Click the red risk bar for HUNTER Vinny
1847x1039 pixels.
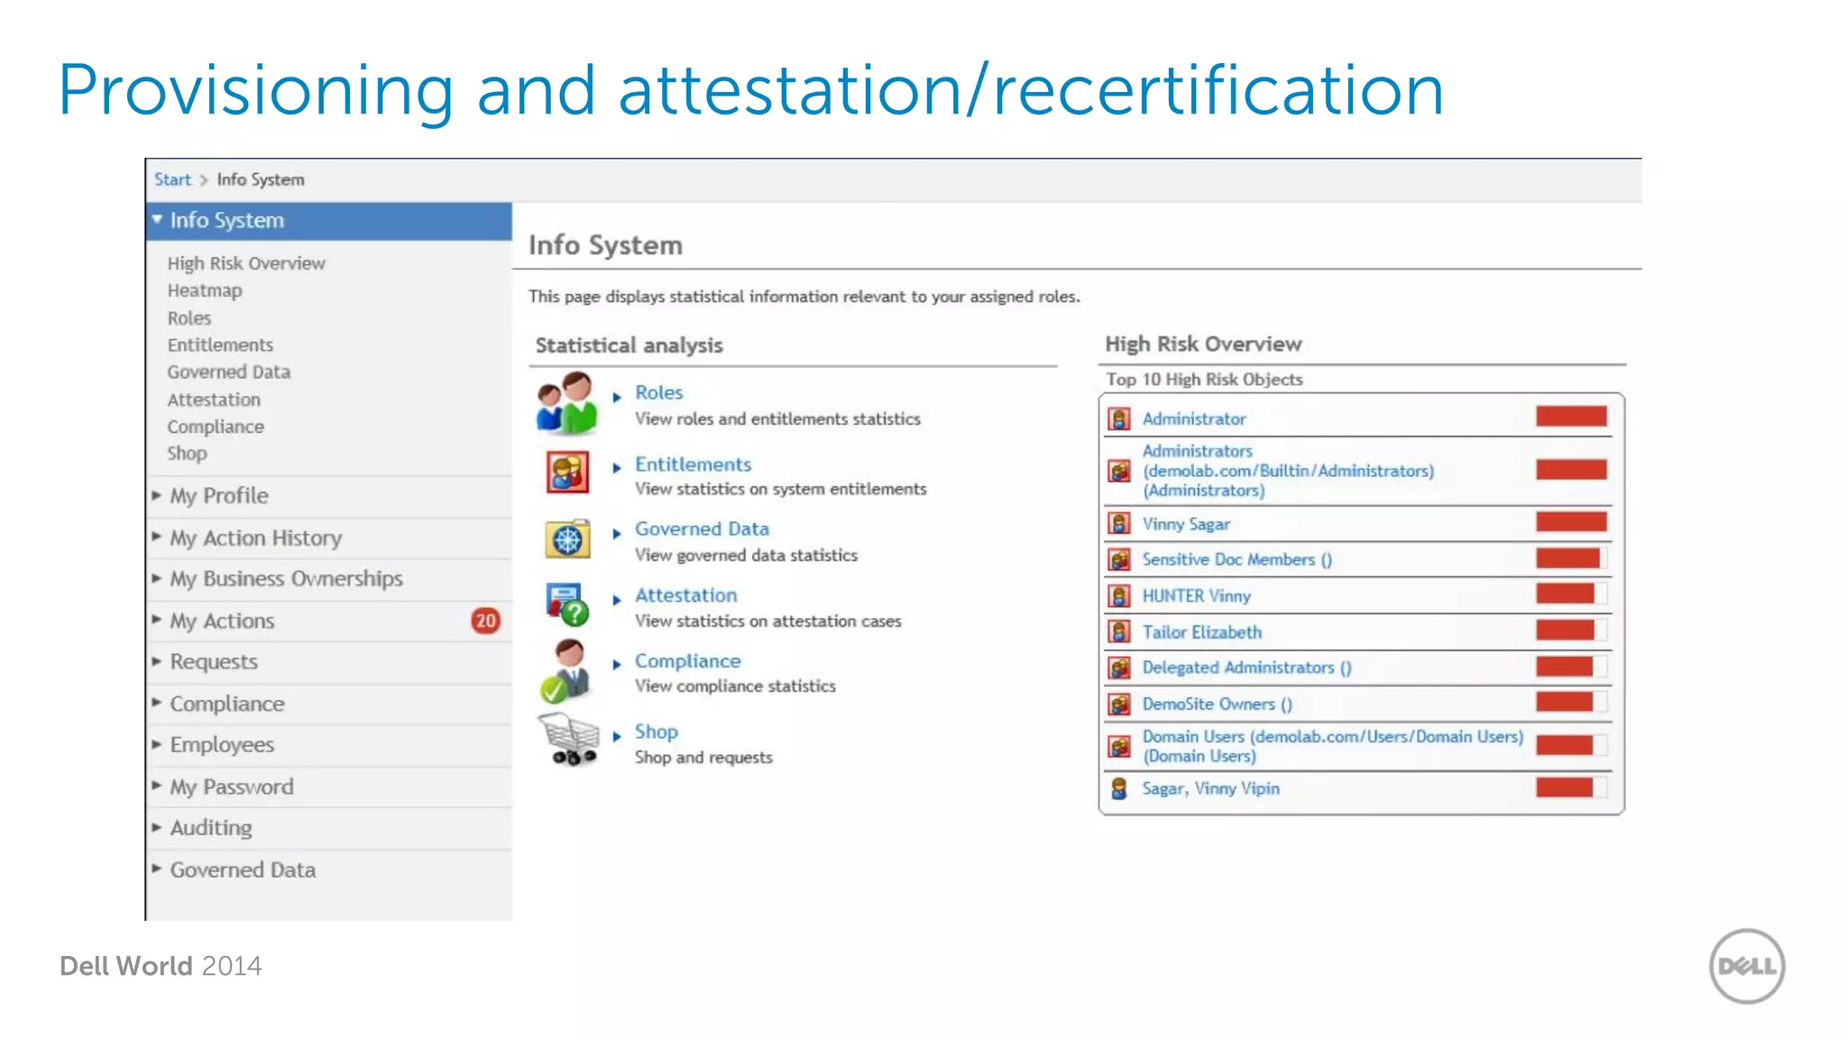pyautogui.click(x=1566, y=593)
